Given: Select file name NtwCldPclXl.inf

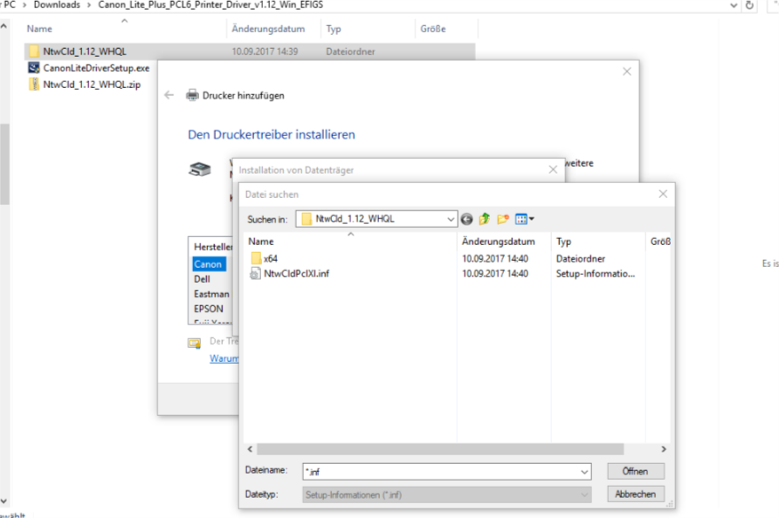Looking at the screenshot, I should (x=297, y=274).
